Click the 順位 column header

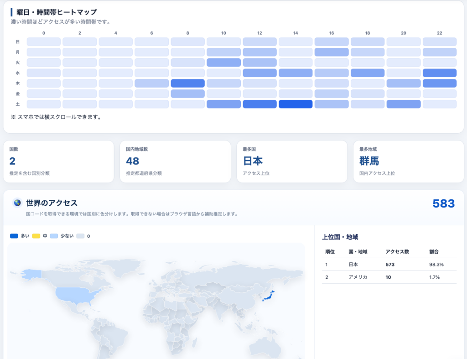click(x=330, y=252)
